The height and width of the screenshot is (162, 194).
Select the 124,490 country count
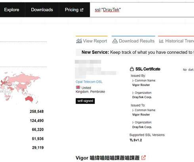coord(37,120)
